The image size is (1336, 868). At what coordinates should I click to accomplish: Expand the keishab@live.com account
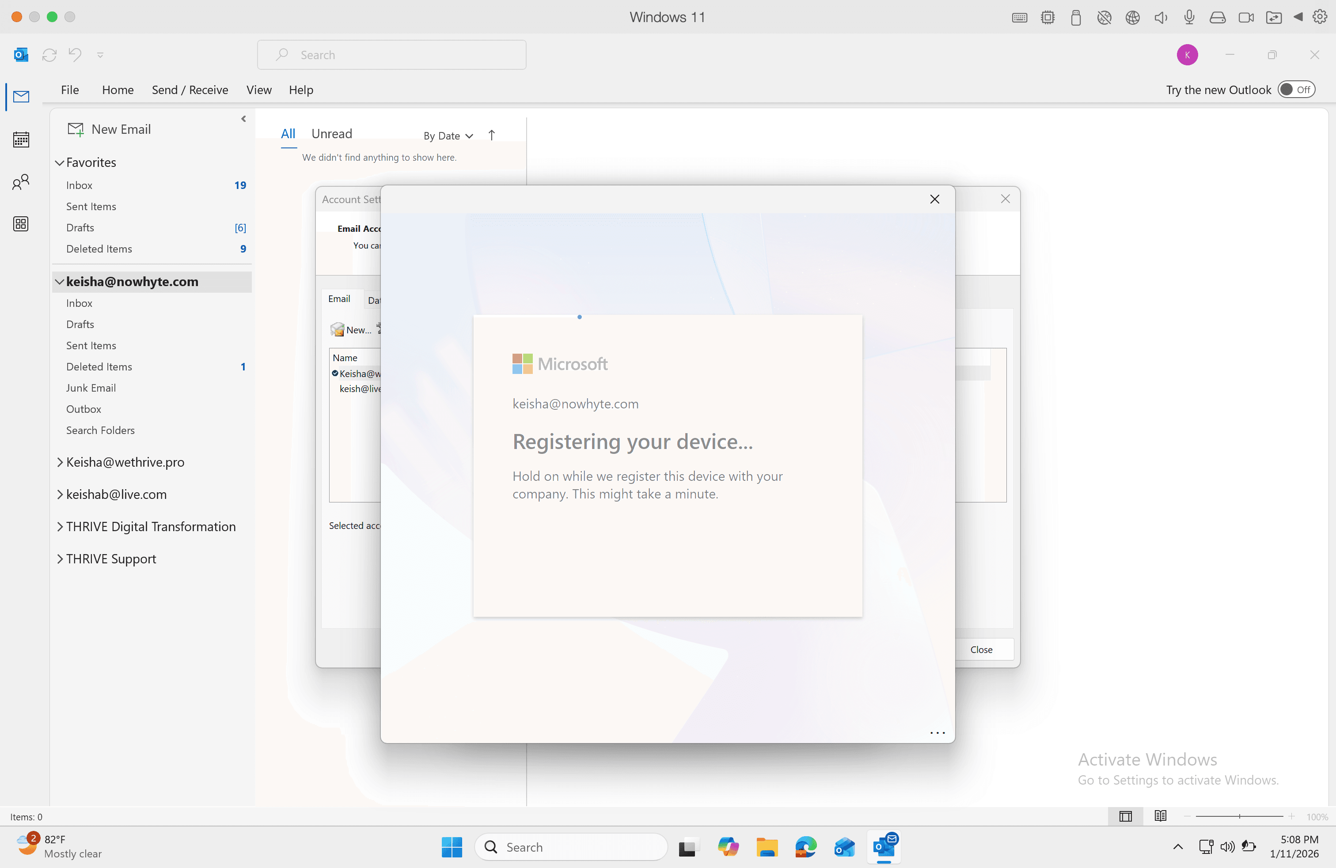click(60, 494)
